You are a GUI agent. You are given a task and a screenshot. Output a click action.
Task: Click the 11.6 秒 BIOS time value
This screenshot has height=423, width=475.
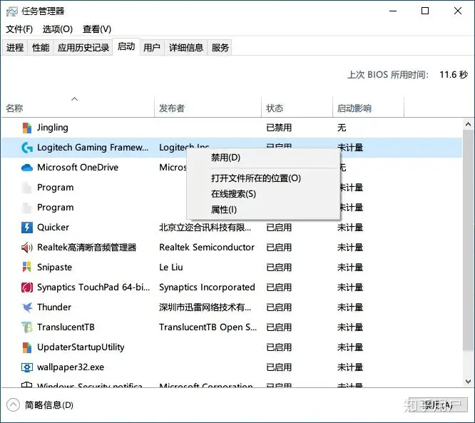tap(454, 74)
